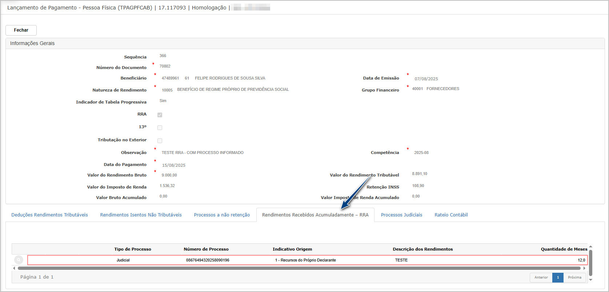The image size is (609, 292).
Task: Select page 1 in pagination
Action: (558, 277)
